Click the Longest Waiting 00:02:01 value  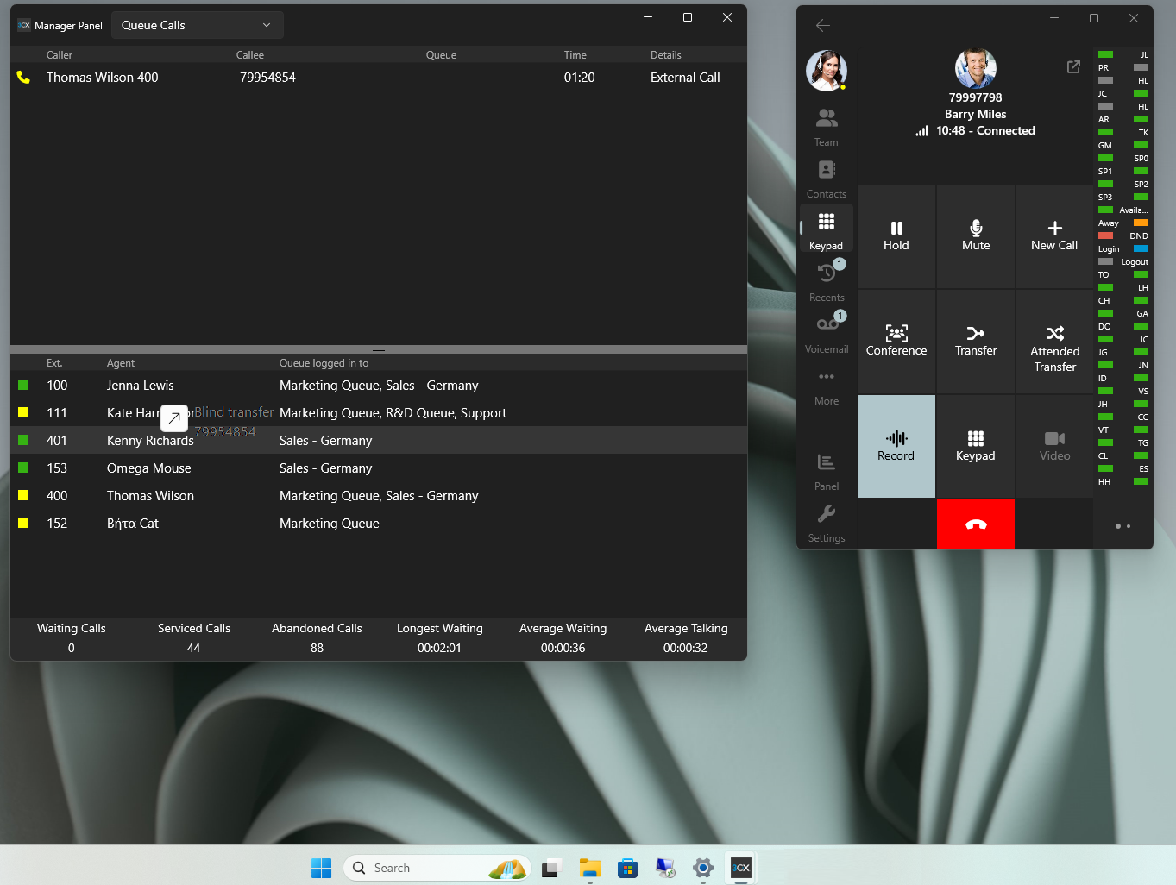click(x=439, y=648)
